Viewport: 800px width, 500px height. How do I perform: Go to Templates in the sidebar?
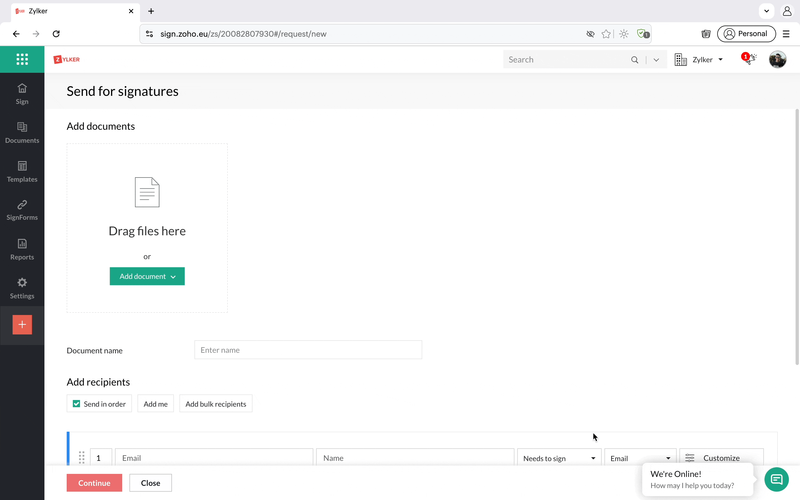pos(22,172)
